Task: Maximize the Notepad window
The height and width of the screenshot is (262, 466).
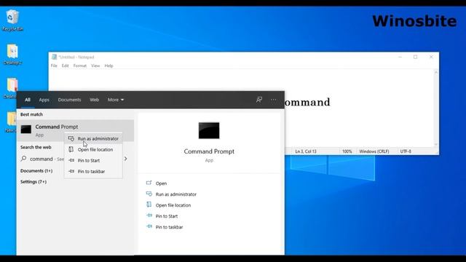Action: click(x=415, y=57)
